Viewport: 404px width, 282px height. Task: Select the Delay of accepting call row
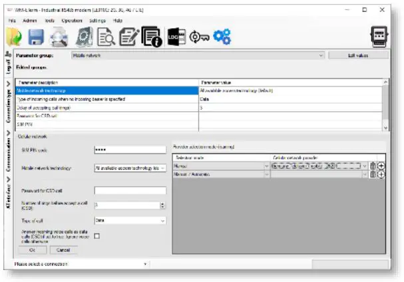tap(106, 108)
